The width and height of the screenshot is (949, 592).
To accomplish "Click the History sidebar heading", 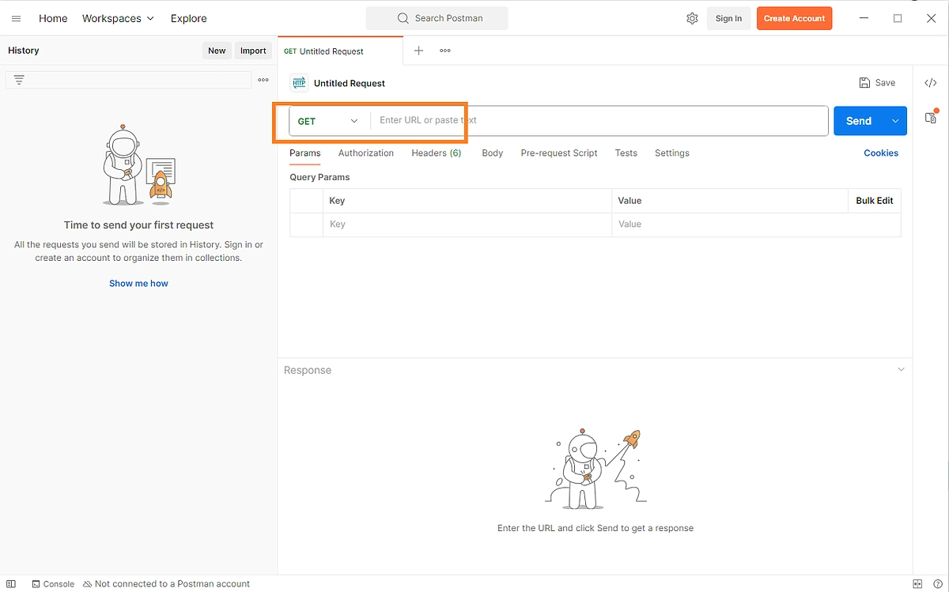I will tap(24, 51).
